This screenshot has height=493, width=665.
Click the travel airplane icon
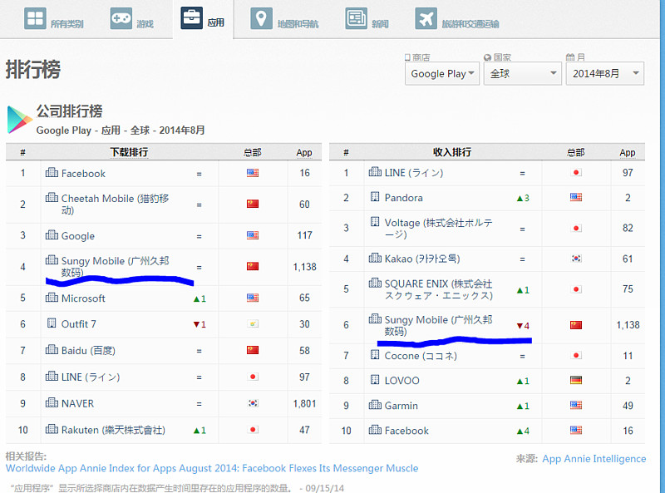click(x=426, y=18)
